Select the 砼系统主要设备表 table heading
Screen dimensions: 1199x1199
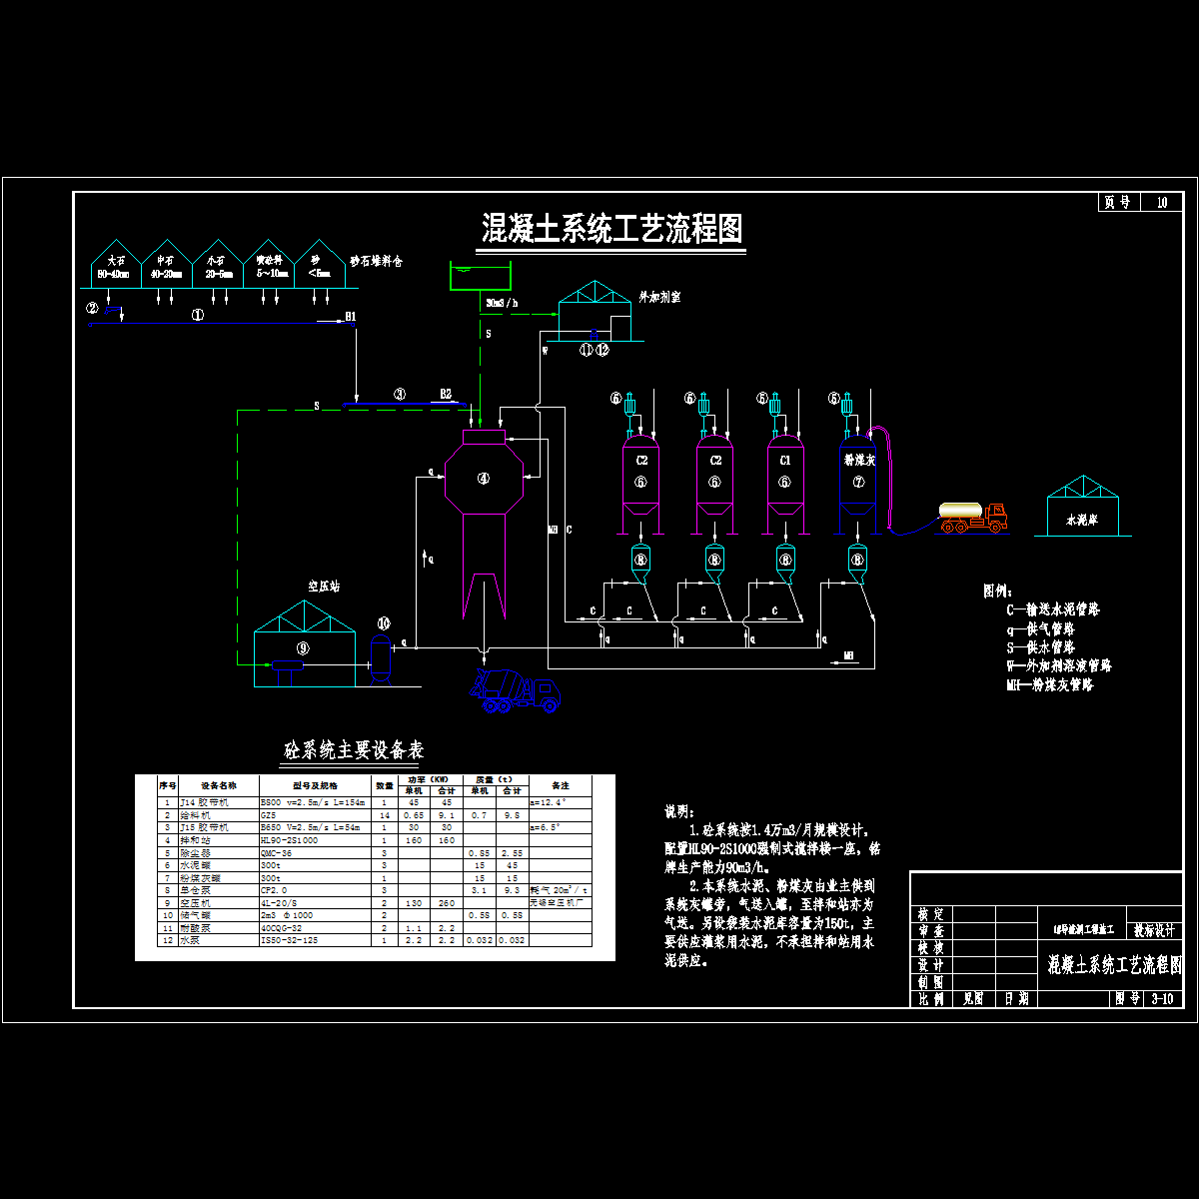coord(354,749)
